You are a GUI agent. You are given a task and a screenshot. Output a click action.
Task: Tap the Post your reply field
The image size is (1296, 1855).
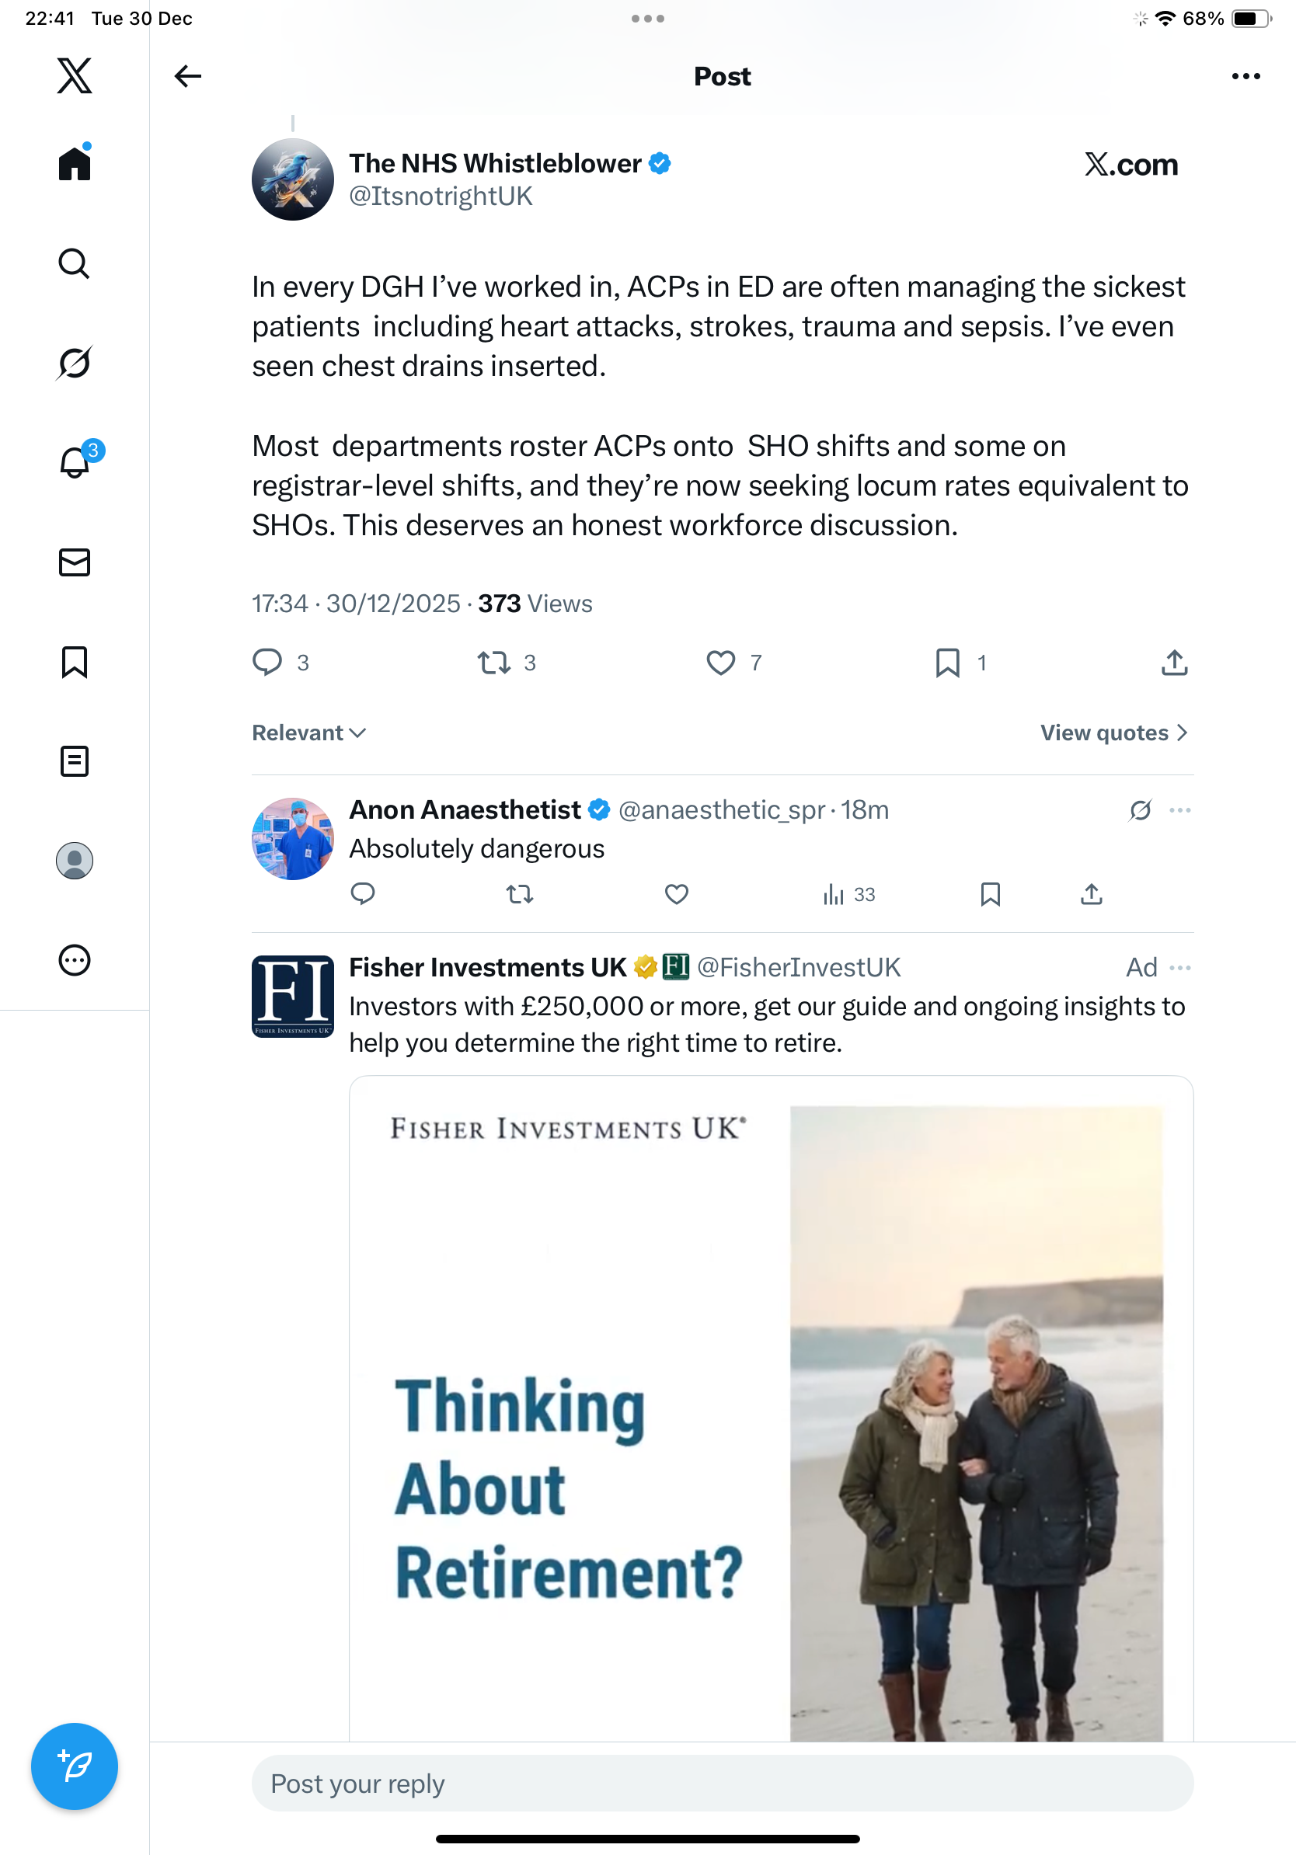tap(722, 1783)
